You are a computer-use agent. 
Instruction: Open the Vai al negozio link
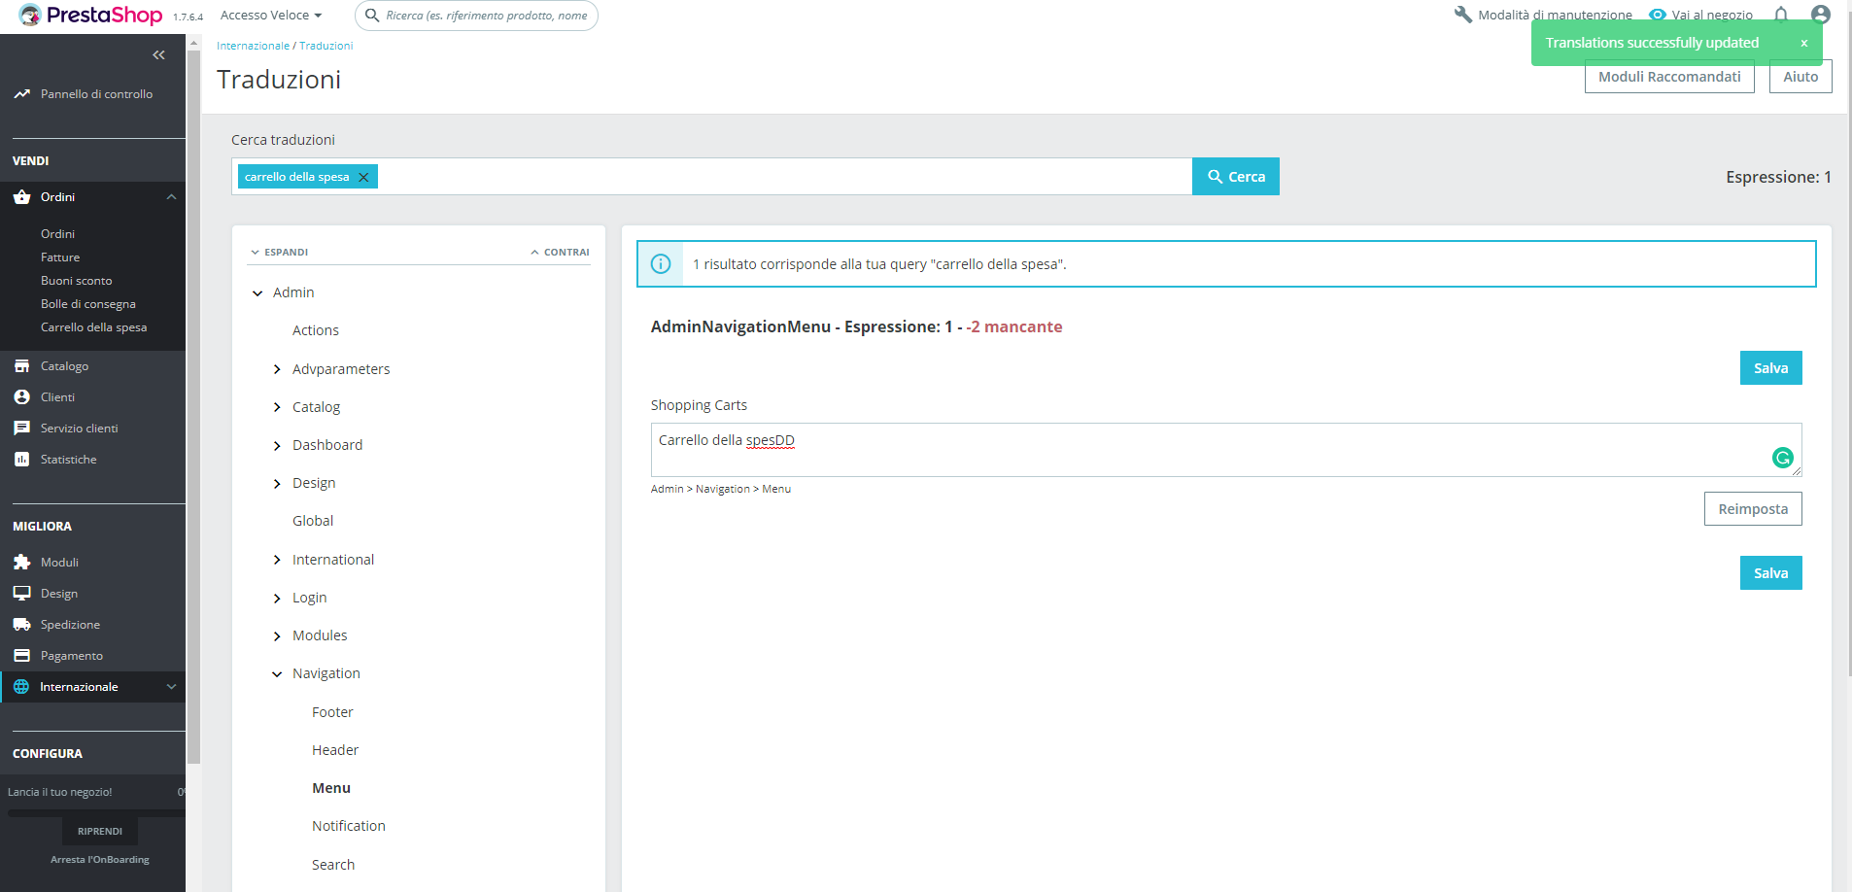tap(1712, 15)
